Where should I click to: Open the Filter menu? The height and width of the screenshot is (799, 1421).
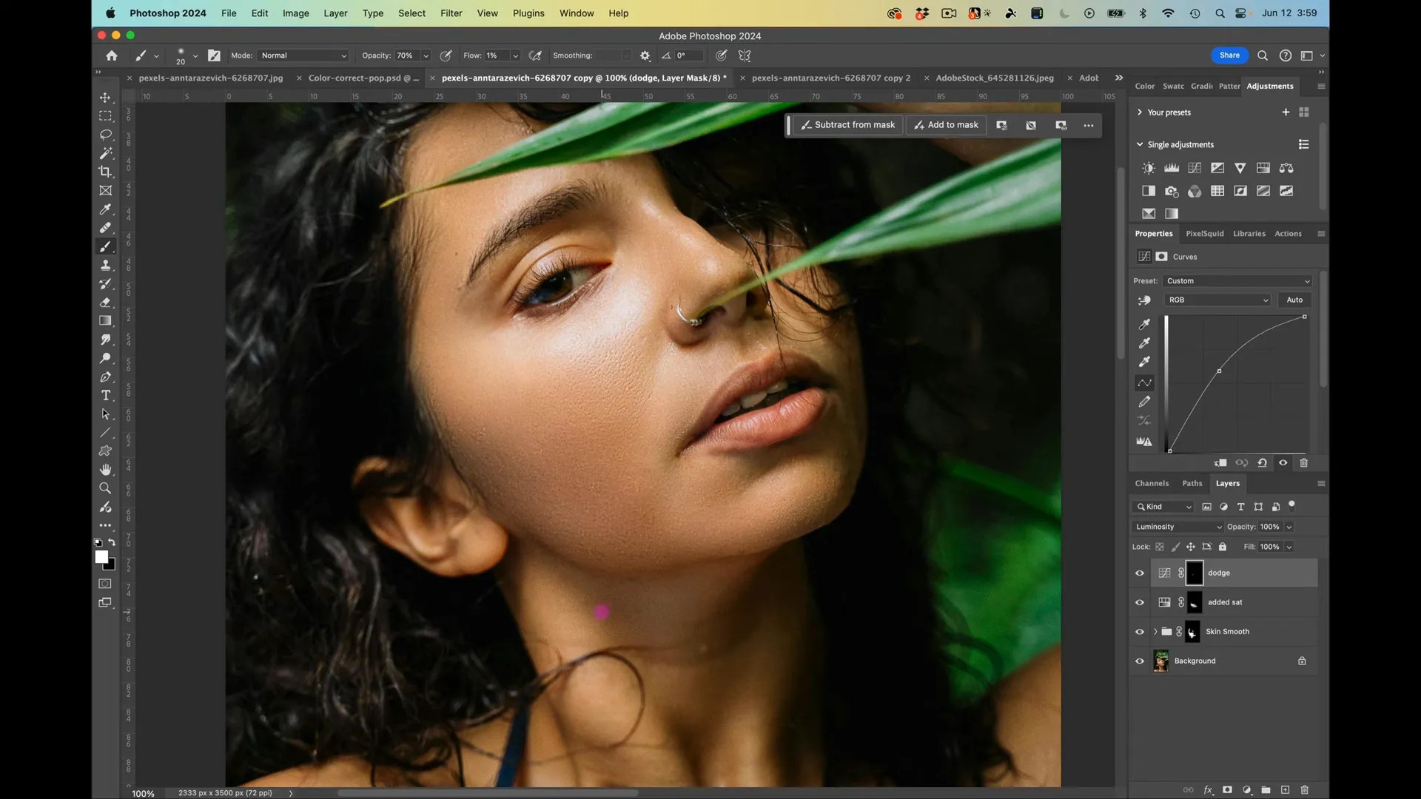pos(451,13)
